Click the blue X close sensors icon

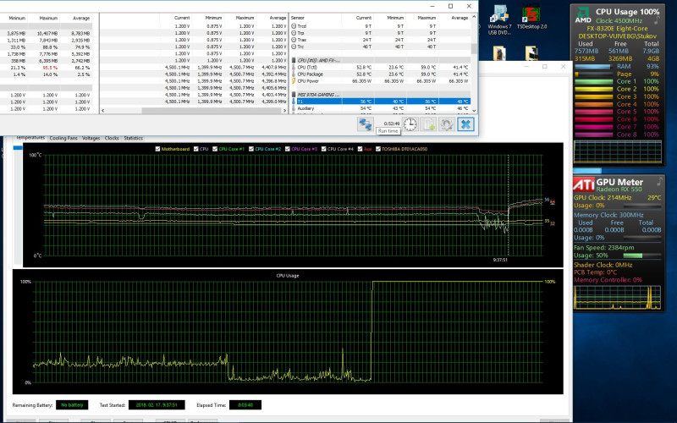465,124
